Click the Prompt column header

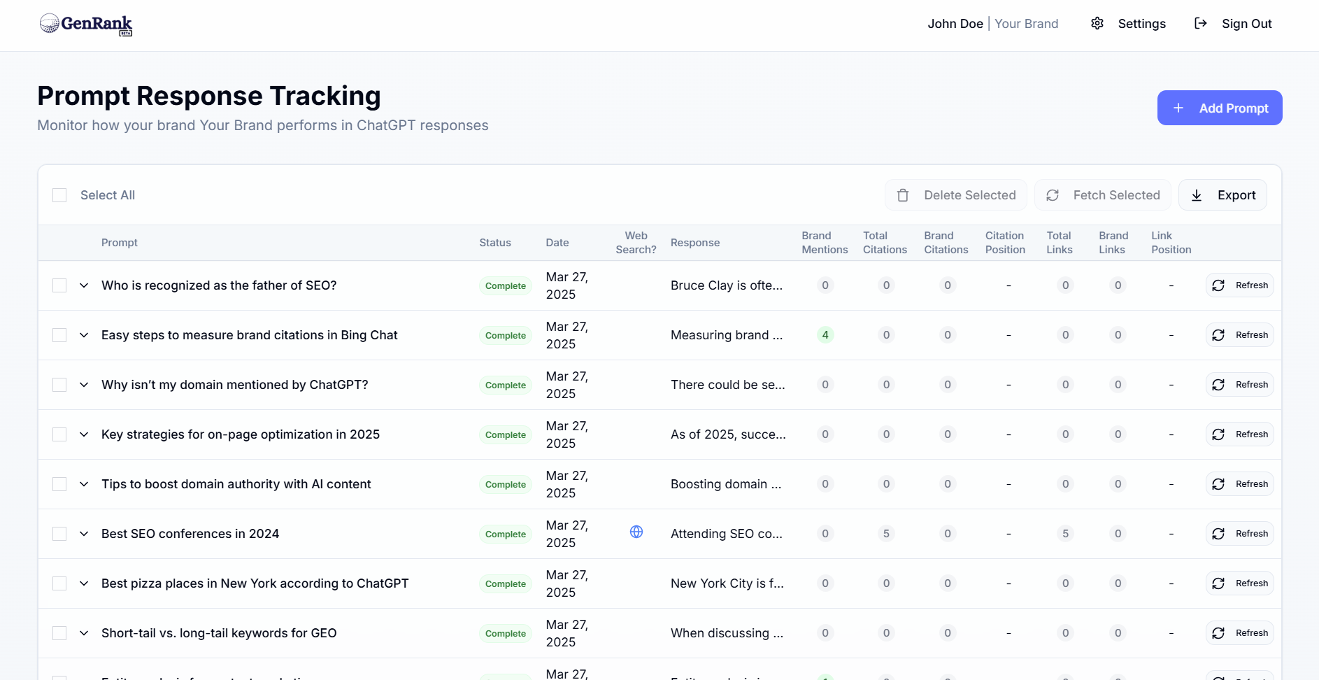click(x=120, y=243)
